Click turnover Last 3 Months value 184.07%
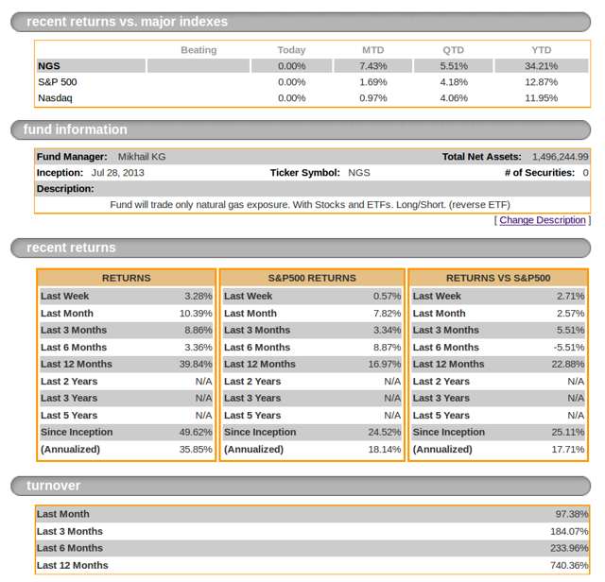Image resolution: width=605 pixels, height=582 pixels. pyautogui.click(x=569, y=532)
